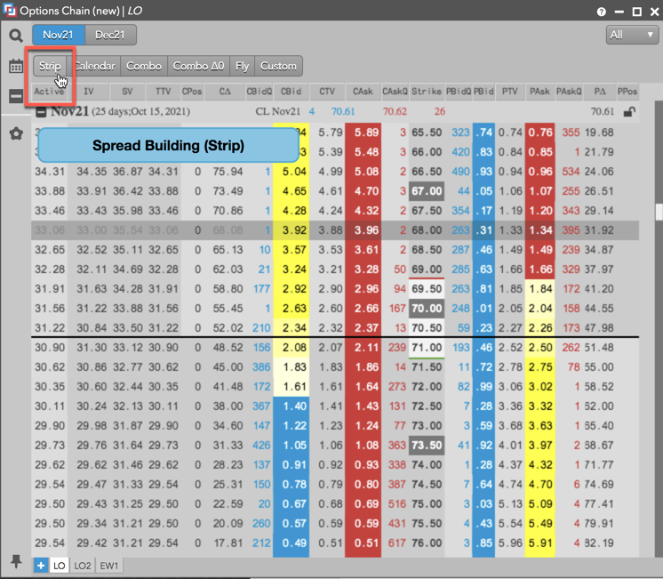Toggle the unlock padlock on Nov21 row

tap(629, 112)
